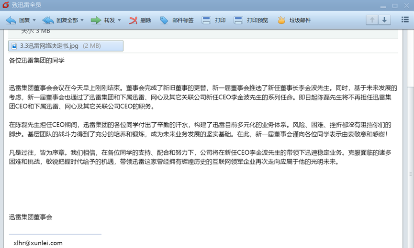This screenshot has width=414, height=248.
Task: Close the mail window
Action: 407,6
